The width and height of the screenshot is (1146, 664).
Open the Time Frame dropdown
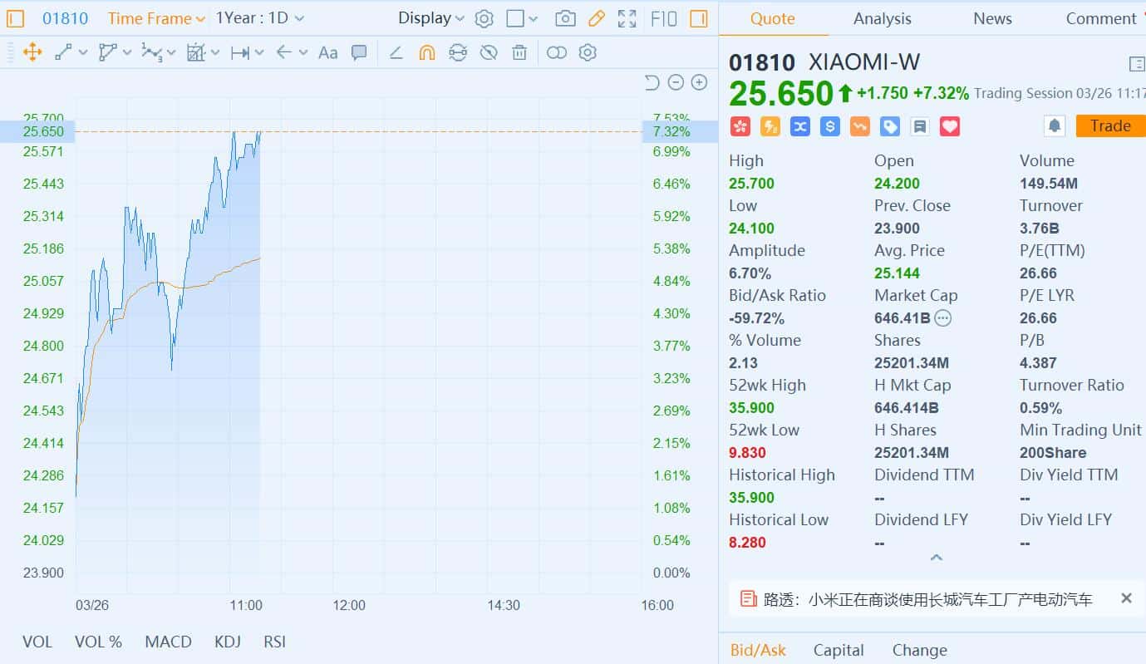click(156, 18)
